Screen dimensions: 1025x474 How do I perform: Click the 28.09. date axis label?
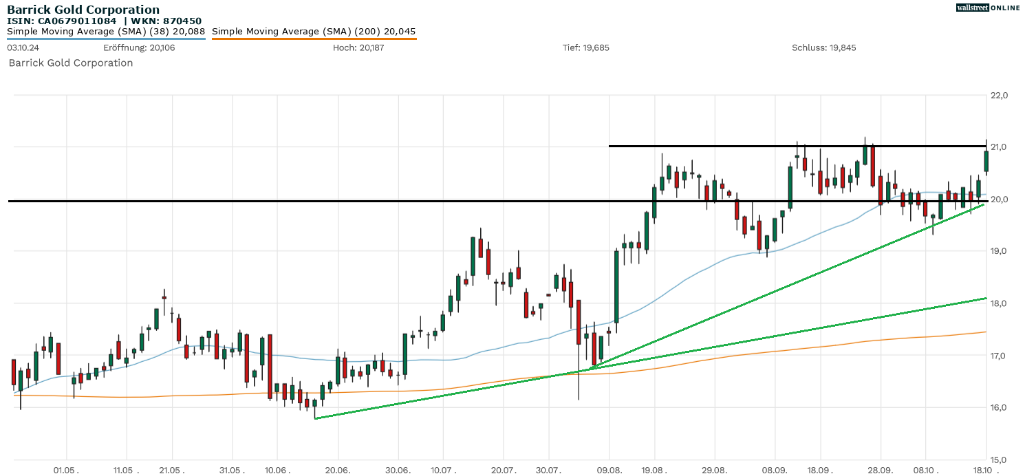point(881,469)
